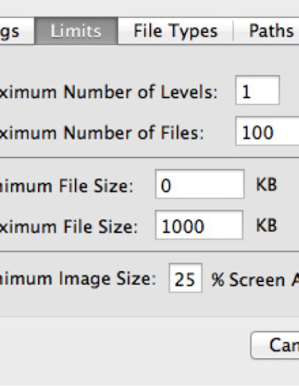Click the Minimum Image Size percent field

click(x=185, y=278)
